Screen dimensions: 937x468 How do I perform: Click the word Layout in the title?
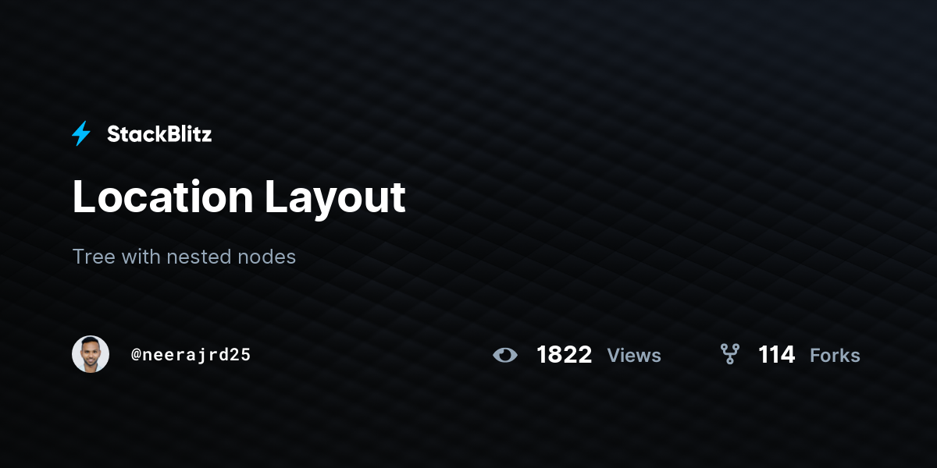point(335,200)
